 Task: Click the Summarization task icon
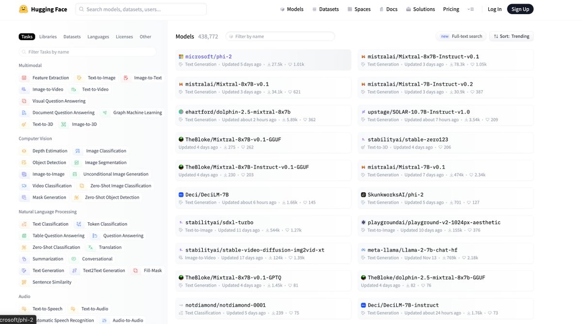pos(24,259)
